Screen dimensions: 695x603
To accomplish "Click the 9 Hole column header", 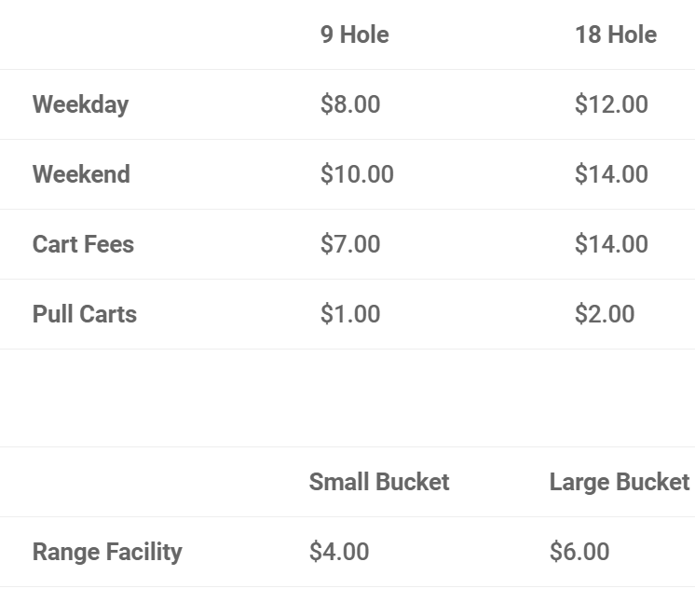I will [x=355, y=34].
